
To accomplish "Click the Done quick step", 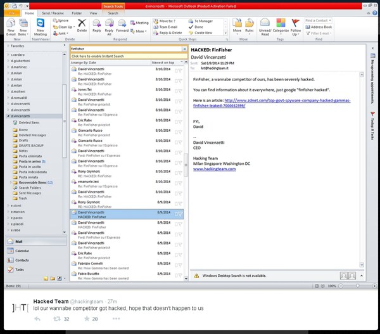I will pos(196,27).
